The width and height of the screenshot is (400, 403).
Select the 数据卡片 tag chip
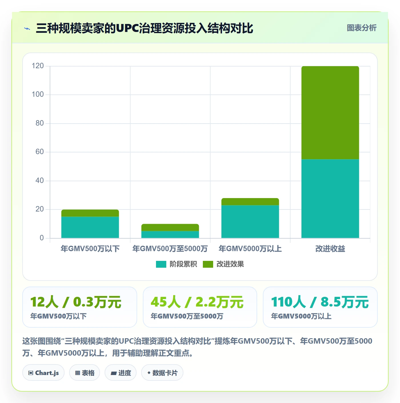162,372
